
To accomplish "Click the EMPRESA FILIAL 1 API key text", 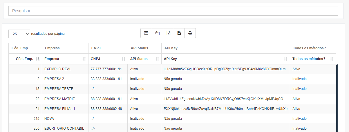I will click(225, 109).
